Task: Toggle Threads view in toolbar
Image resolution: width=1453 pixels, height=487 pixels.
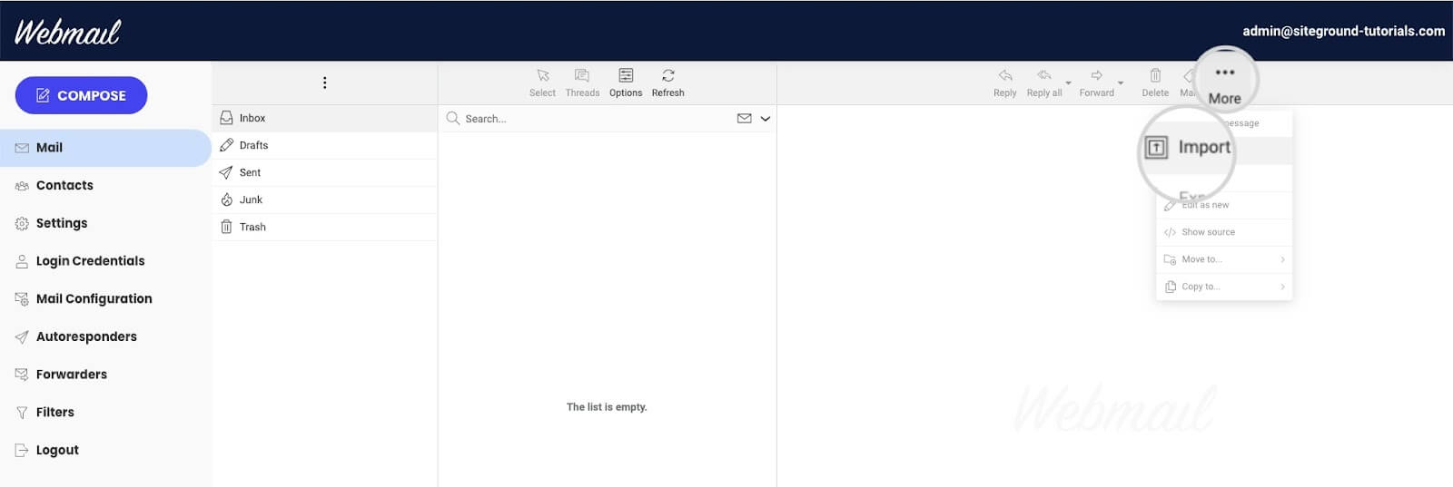Action: tap(582, 83)
